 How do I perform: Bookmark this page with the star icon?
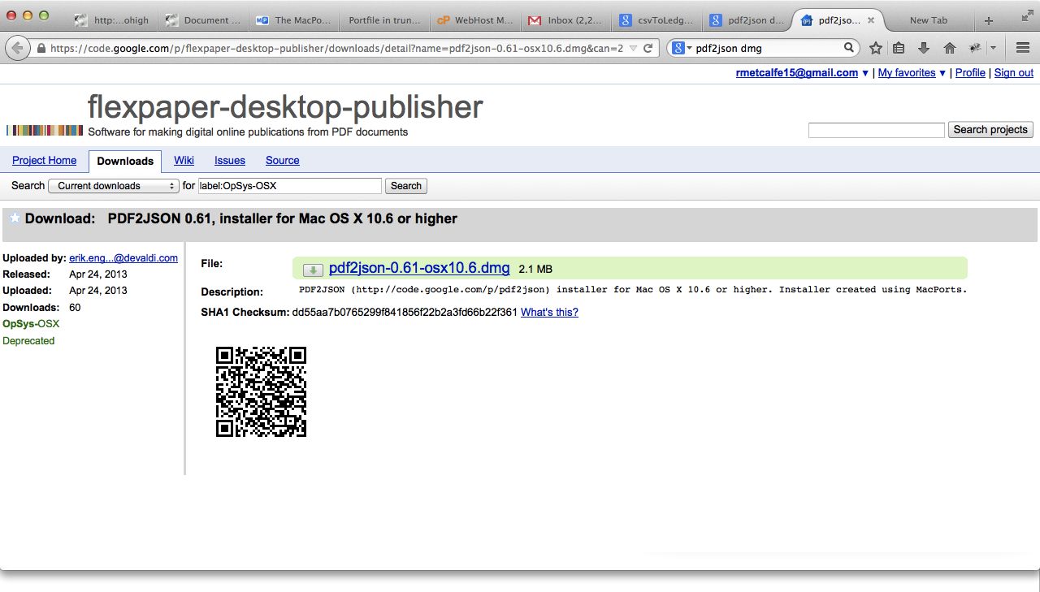pos(875,48)
